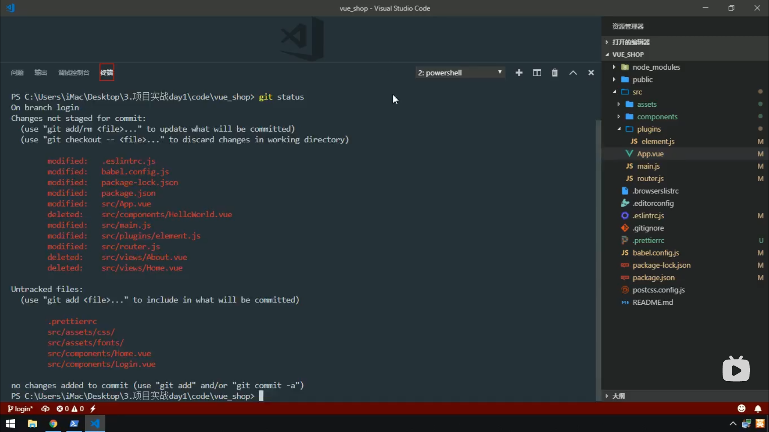Open the .gitignore file

tap(648, 228)
